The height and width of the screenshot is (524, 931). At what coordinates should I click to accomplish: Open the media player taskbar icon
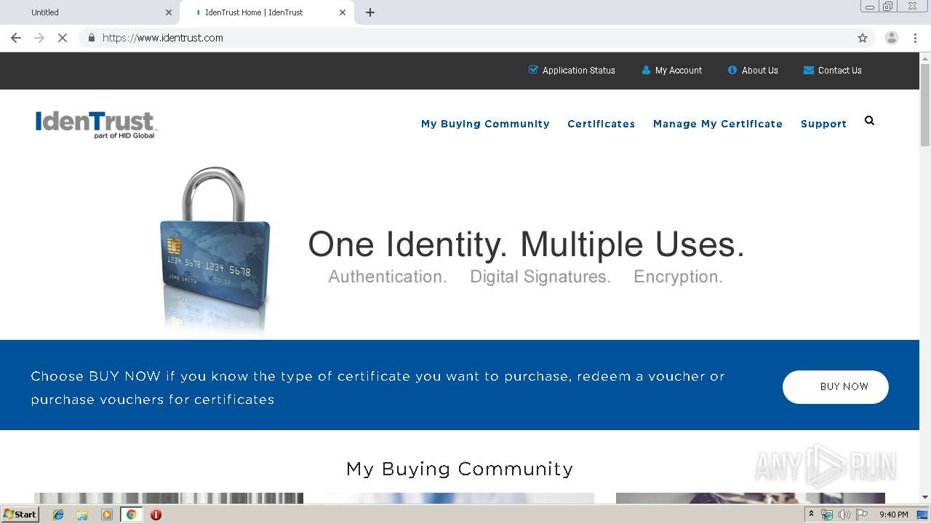(107, 515)
